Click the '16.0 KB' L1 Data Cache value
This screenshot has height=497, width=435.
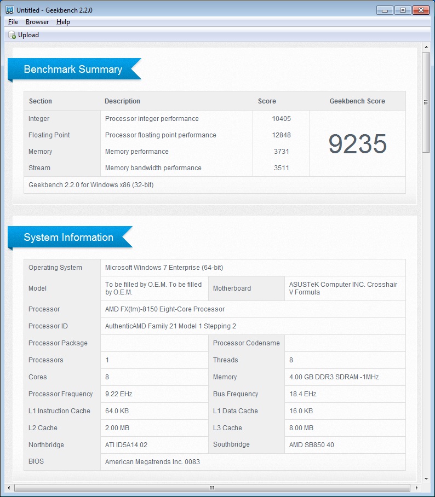coord(301,411)
